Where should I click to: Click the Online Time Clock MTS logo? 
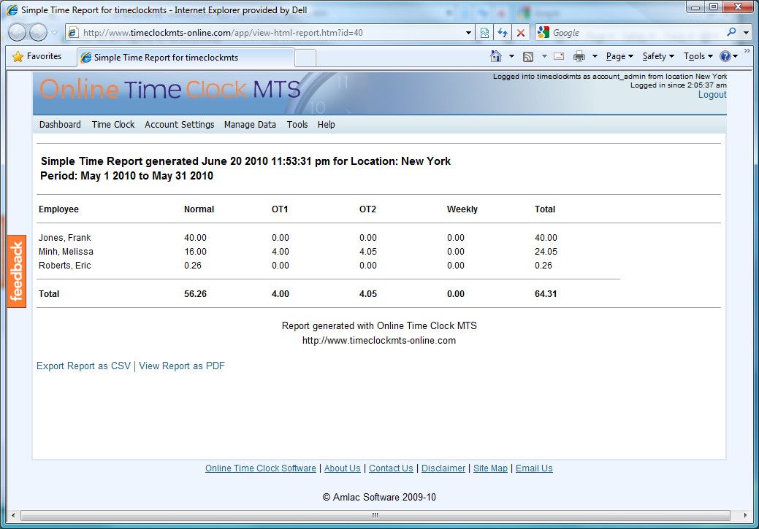tap(170, 90)
